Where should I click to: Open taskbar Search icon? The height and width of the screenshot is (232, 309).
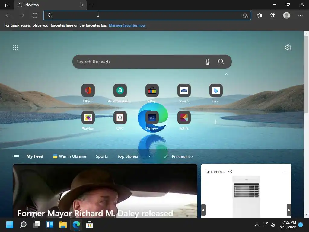point(23,225)
